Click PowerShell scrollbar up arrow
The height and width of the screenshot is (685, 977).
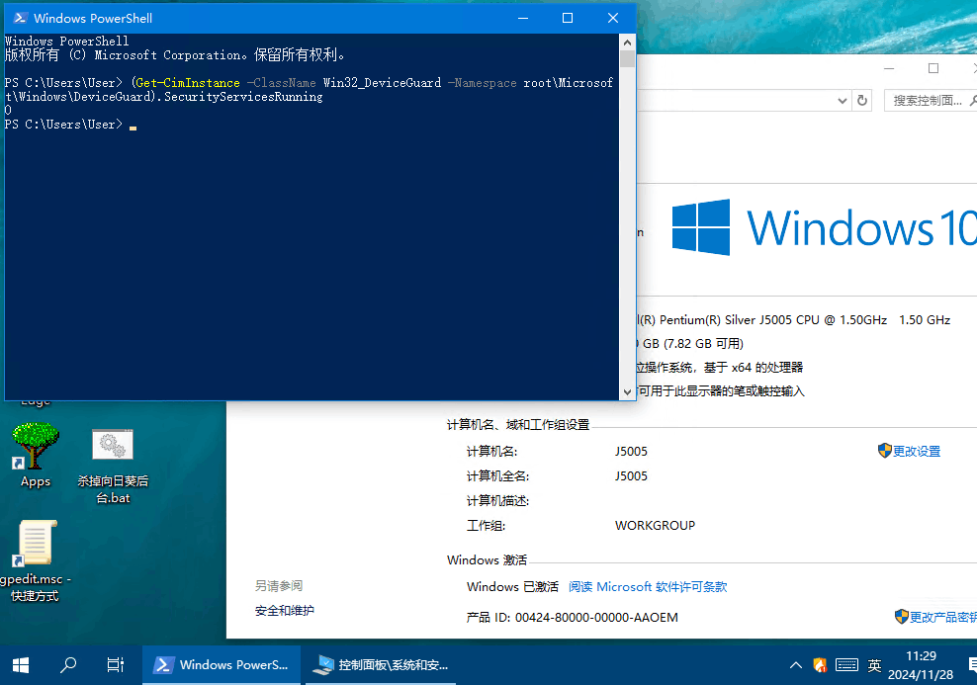[x=628, y=43]
